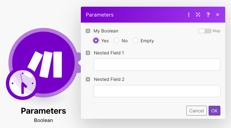Collapse the My Boolean field chevron
The image size is (231, 128).
coord(88,31)
